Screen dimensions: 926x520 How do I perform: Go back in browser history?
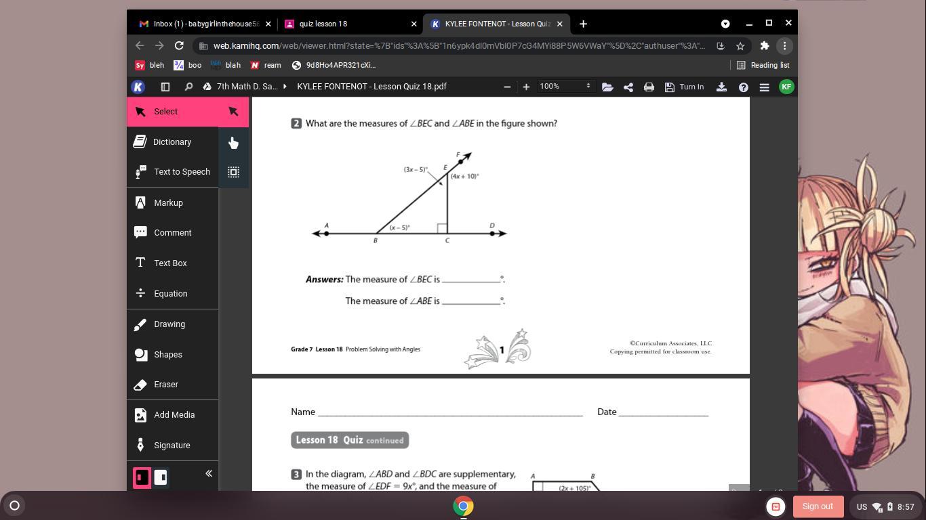point(140,46)
